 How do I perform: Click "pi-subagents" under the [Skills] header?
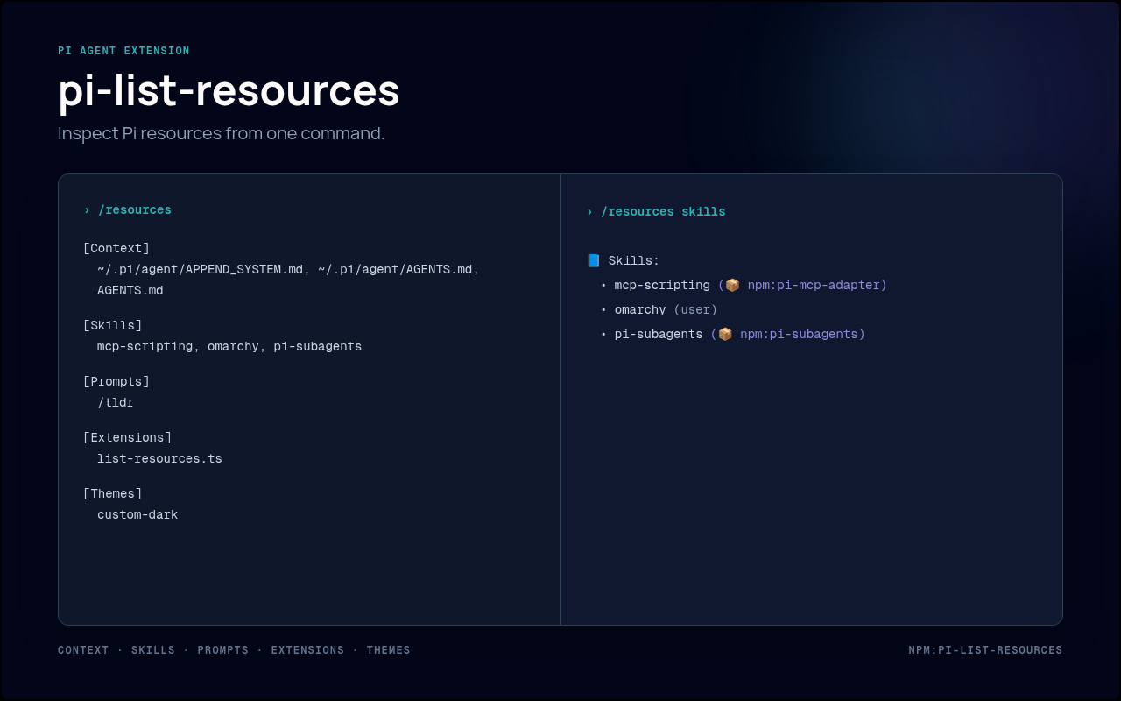pyautogui.click(x=318, y=347)
